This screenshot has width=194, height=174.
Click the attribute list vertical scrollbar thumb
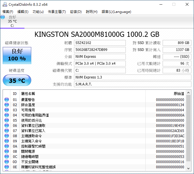tap(189, 128)
